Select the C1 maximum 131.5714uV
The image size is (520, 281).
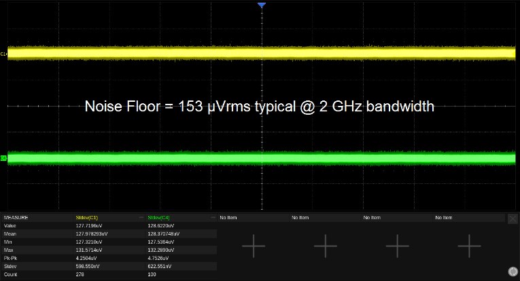(x=89, y=250)
